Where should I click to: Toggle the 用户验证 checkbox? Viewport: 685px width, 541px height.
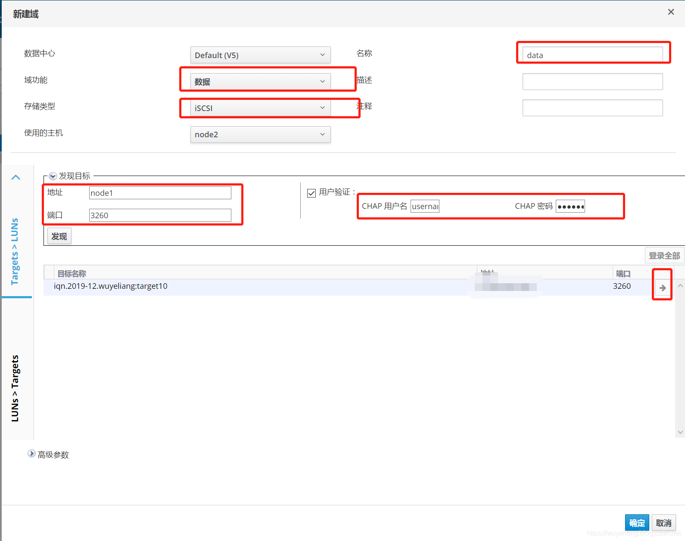tap(311, 193)
